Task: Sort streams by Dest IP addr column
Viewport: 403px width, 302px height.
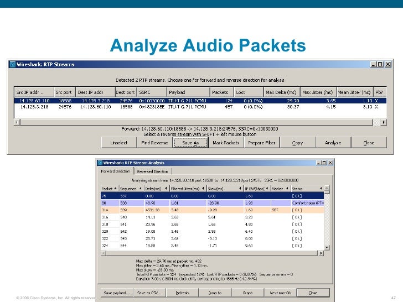Action: [95, 92]
